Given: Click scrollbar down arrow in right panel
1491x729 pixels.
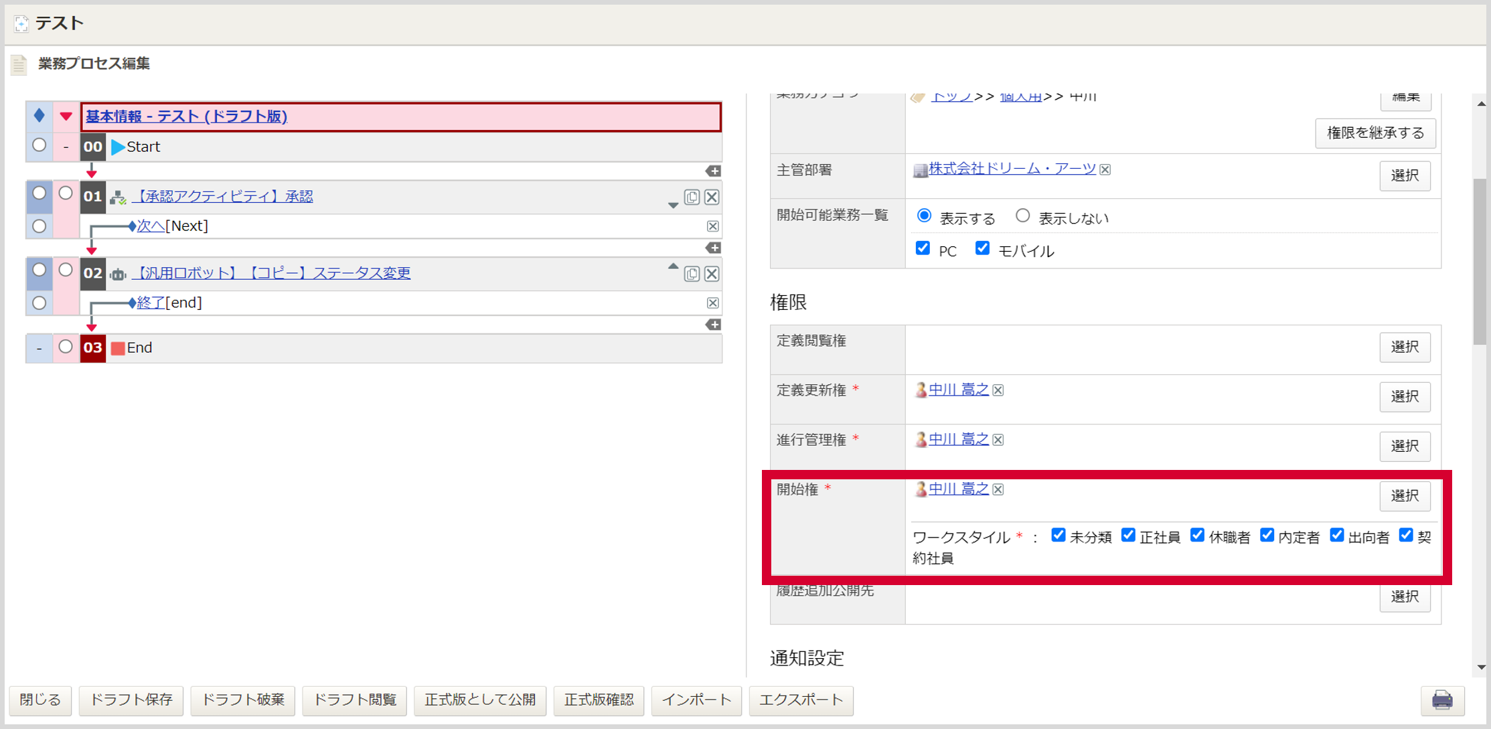Looking at the screenshot, I should (x=1481, y=667).
